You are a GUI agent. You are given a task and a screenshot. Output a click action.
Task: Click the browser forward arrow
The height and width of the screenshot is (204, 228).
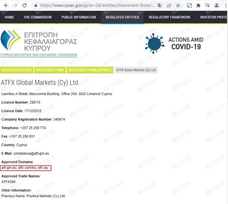(x=15, y=6)
